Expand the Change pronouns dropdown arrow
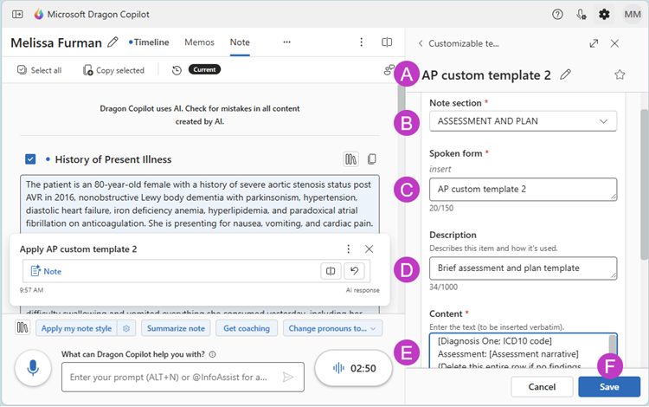This screenshot has height=407, width=649. point(374,328)
